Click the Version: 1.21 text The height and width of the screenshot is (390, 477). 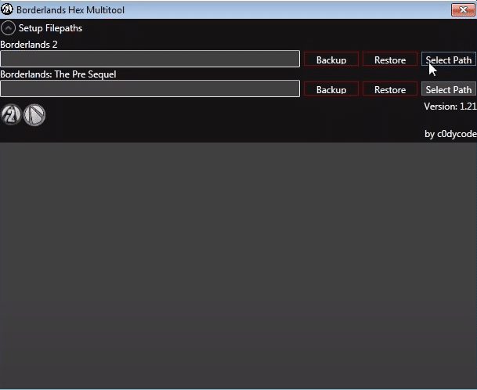tap(450, 107)
